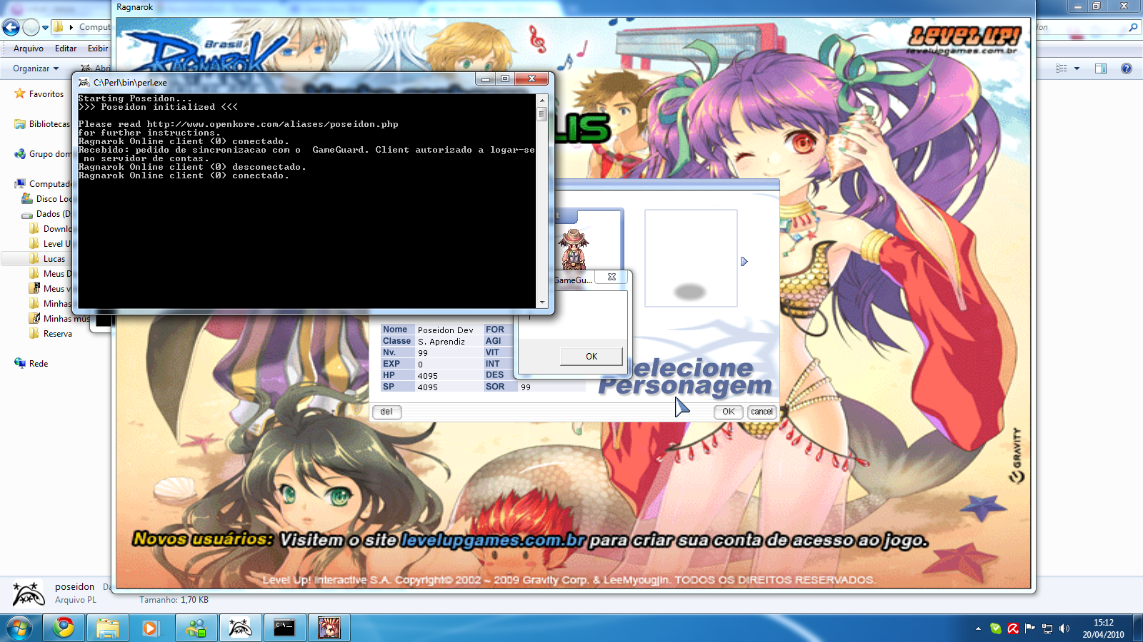This screenshot has height=642, width=1143.
Task: Open Windows Explorer from the taskbar
Action: pyautogui.click(x=108, y=628)
